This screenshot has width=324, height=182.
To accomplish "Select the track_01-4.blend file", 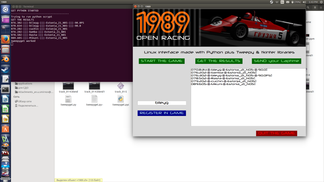I will [x=68, y=88].
